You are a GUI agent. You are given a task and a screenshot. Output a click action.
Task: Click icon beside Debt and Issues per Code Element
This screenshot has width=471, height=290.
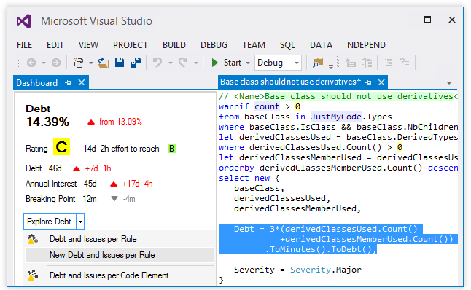(x=32, y=275)
